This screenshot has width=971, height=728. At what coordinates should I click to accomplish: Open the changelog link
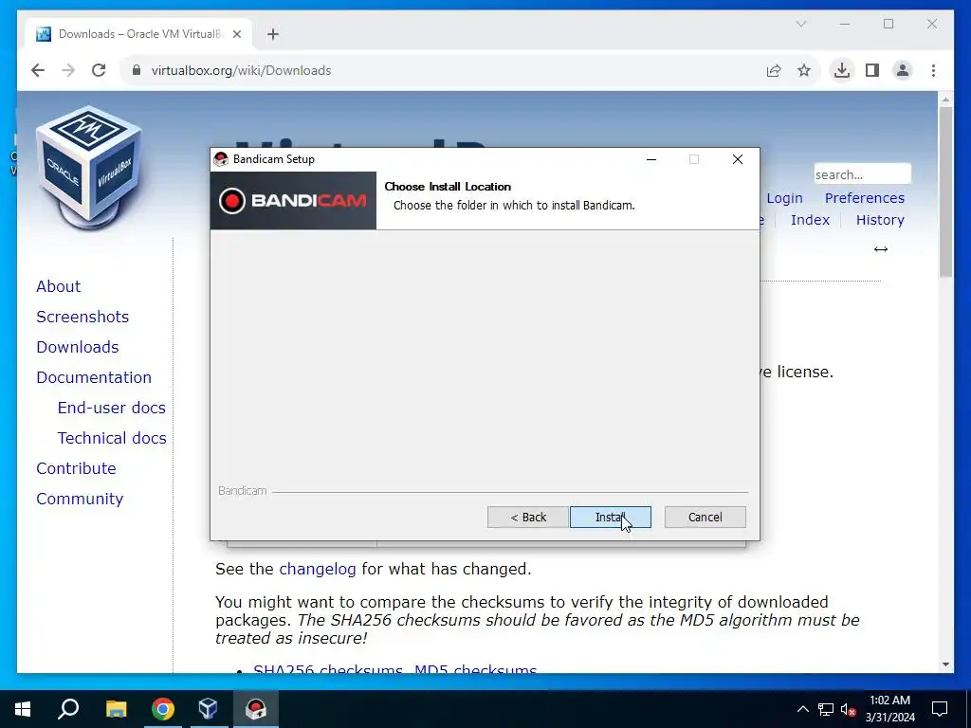(317, 569)
